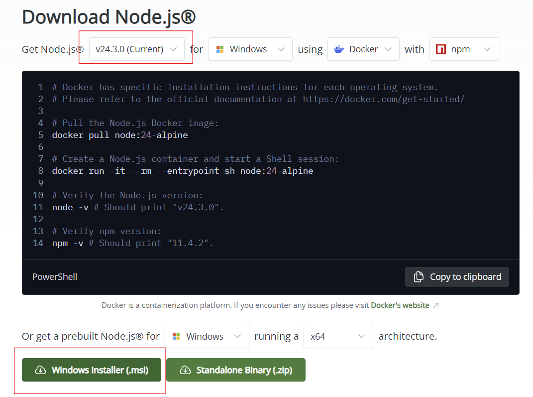Click the 'Docker is a containerization platform' note
The height and width of the screenshot is (397, 533).
coord(235,305)
